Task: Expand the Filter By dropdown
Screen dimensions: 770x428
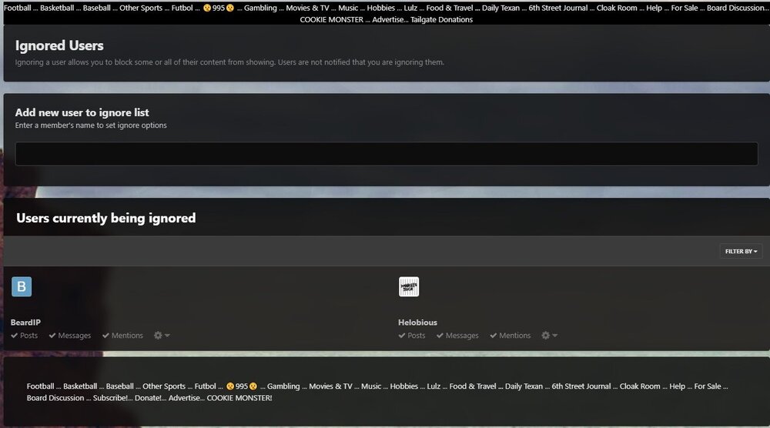Action: click(x=741, y=251)
